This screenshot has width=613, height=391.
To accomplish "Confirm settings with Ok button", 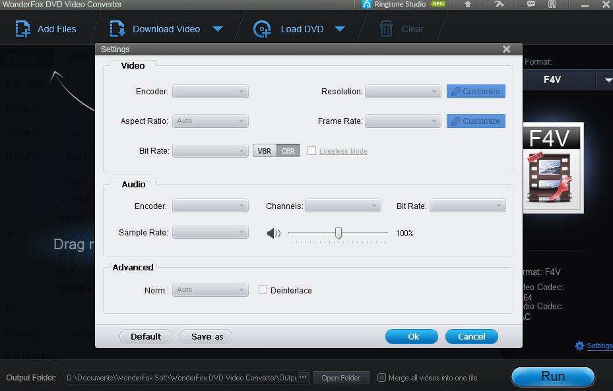I will point(412,336).
